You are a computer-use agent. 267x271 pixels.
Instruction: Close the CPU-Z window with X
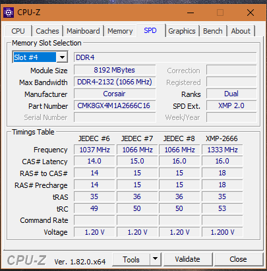click(x=251, y=13)
